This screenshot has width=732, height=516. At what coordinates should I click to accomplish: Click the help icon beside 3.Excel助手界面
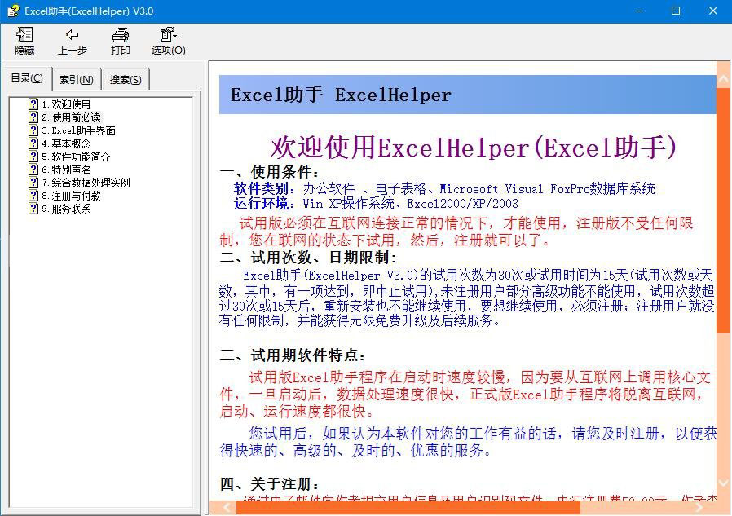33,130
